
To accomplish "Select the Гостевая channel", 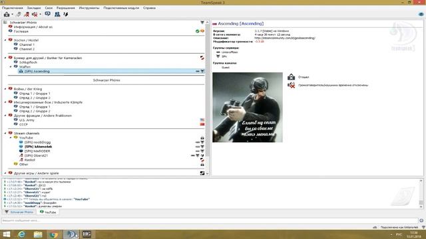I will coord(21,31).
